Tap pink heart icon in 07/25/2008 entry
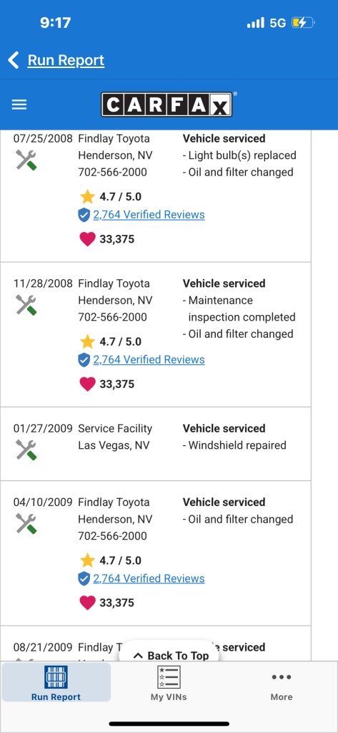 pyautogui.click(x=87, y=239)
